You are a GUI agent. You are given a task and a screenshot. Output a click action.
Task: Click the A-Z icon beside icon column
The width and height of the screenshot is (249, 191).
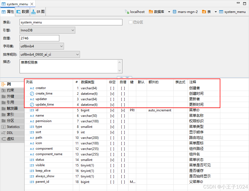pyautogui.click(x=32, y=143)
